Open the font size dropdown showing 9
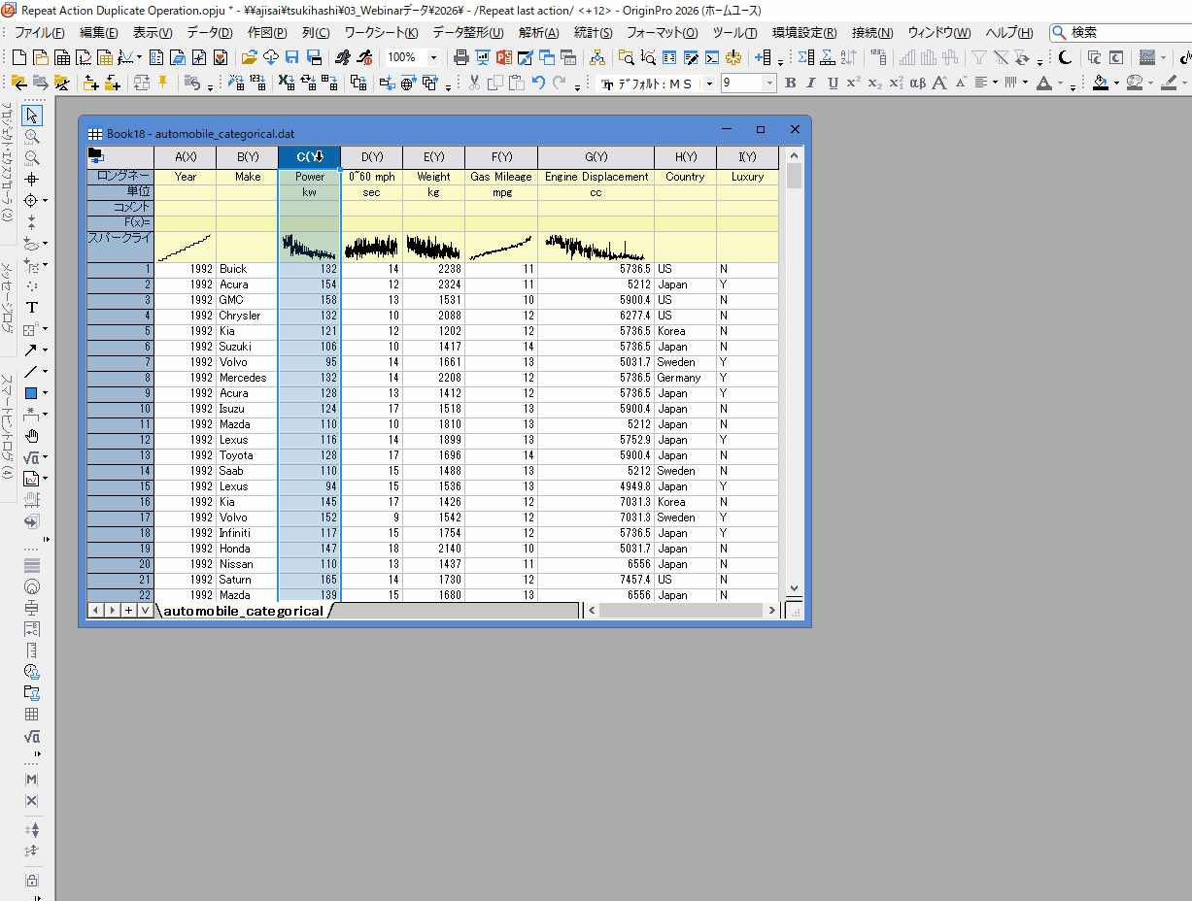The width and height of the screenshot is (1192, 901). point(770,83)
